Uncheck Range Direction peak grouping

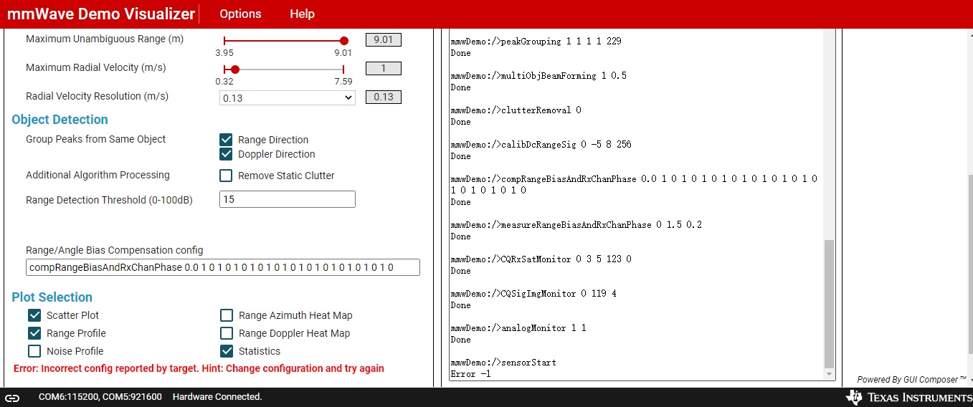(x=226, y=140)
